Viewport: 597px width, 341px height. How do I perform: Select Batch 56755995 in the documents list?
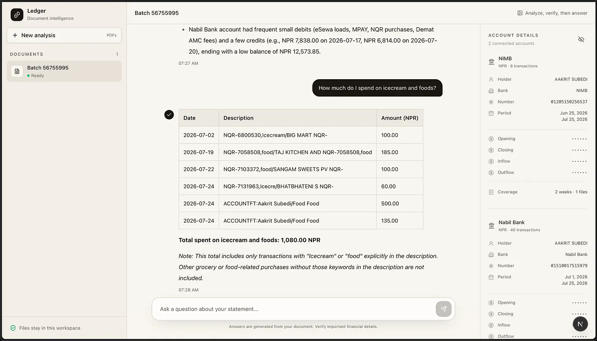click(64, 71)
